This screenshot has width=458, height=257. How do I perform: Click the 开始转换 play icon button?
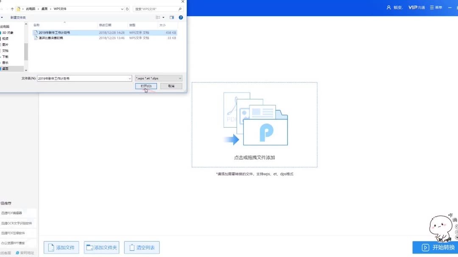coord(425,248)
